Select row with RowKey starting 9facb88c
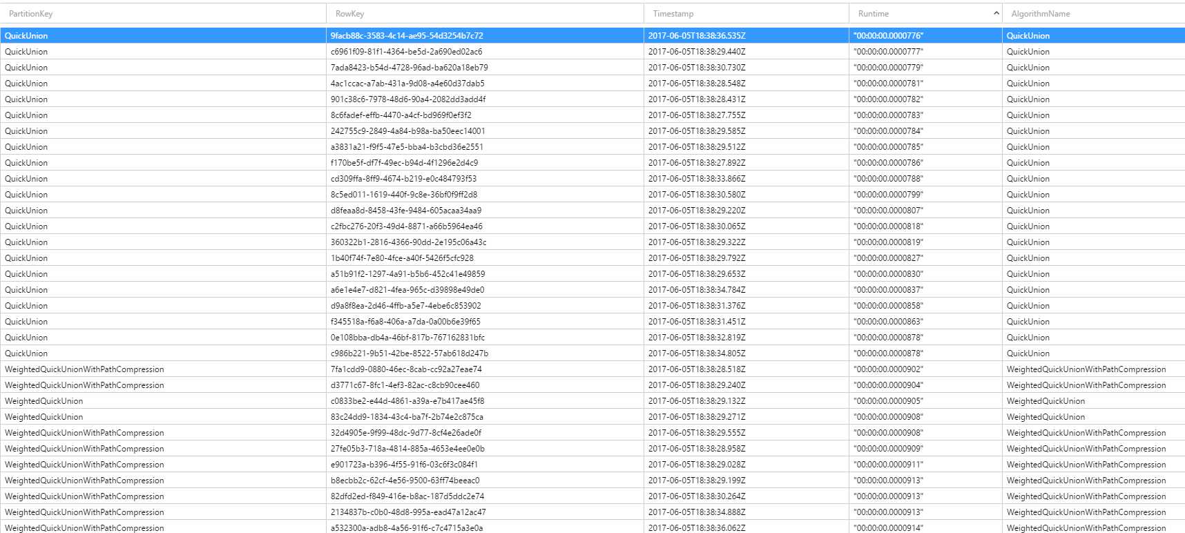The image size is (1185, 533). tap(407, 36)
